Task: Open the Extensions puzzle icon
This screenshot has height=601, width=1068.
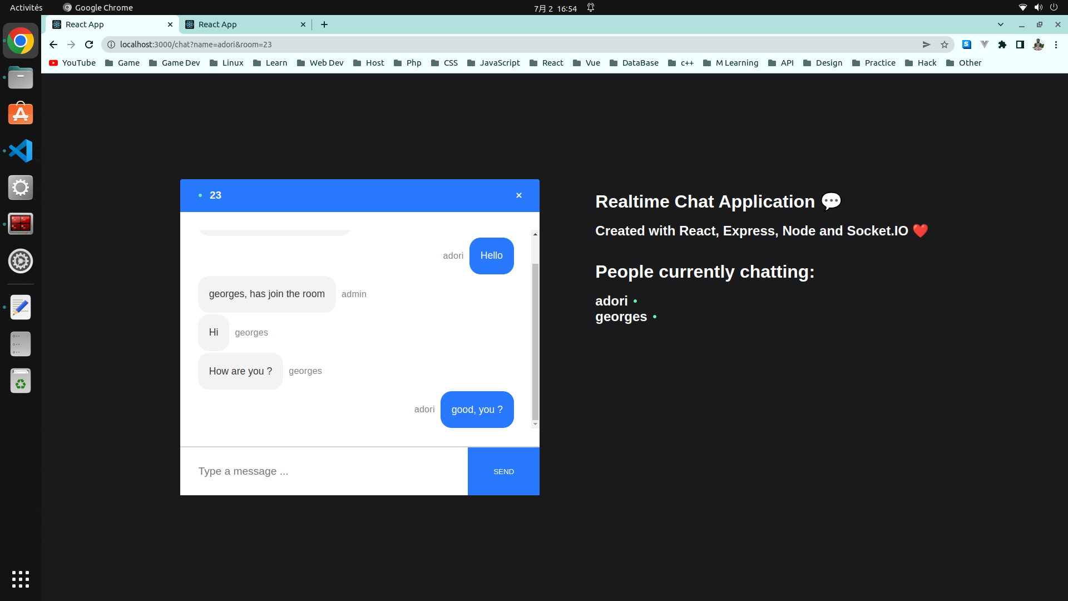Action: [x=1002, y=45]
